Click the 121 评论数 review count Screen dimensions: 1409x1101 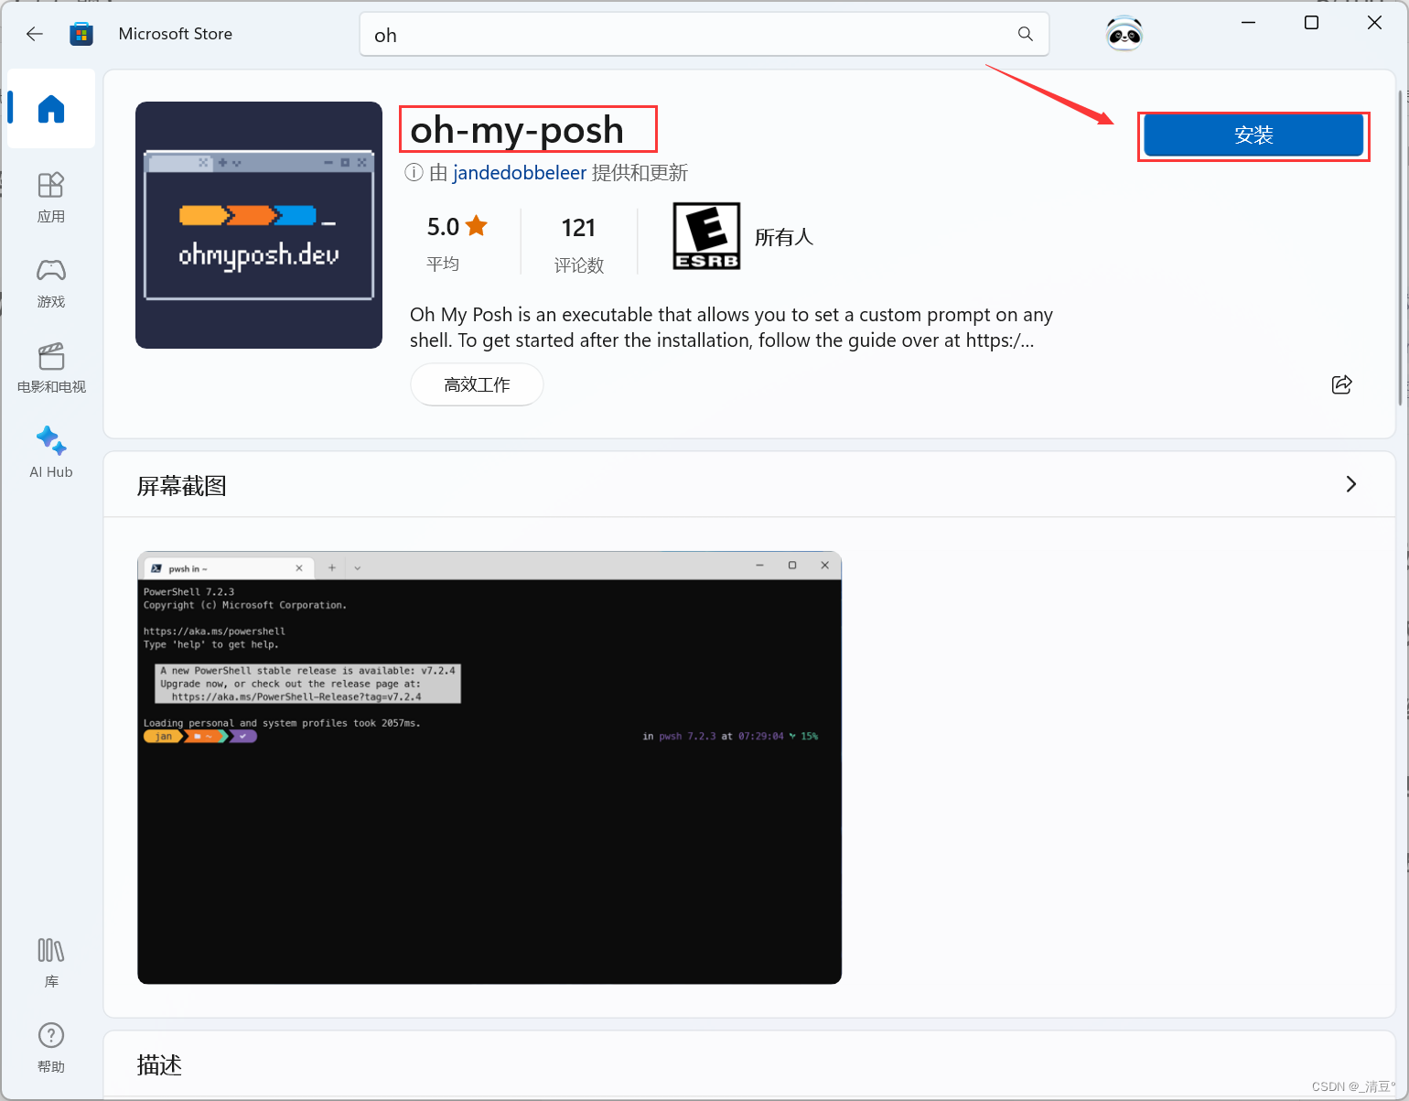click(579, 244)
